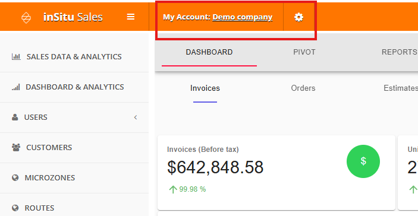Click the Microzones globe icon
Screen dimensions: 418x216
tap(15, 177)
